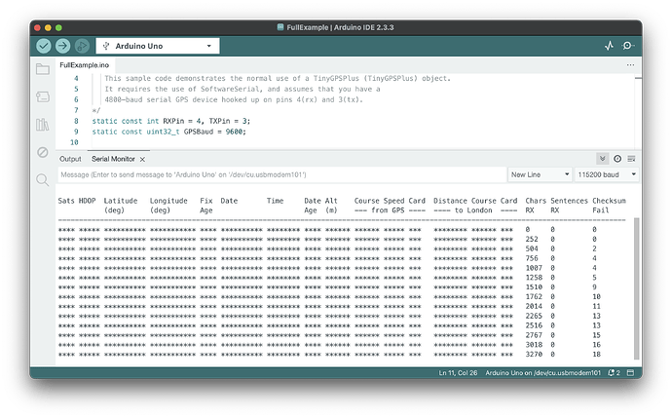Screen dimensions: 672x418
Task: Select the Serial Monitor tab
Action: point(113,159)
